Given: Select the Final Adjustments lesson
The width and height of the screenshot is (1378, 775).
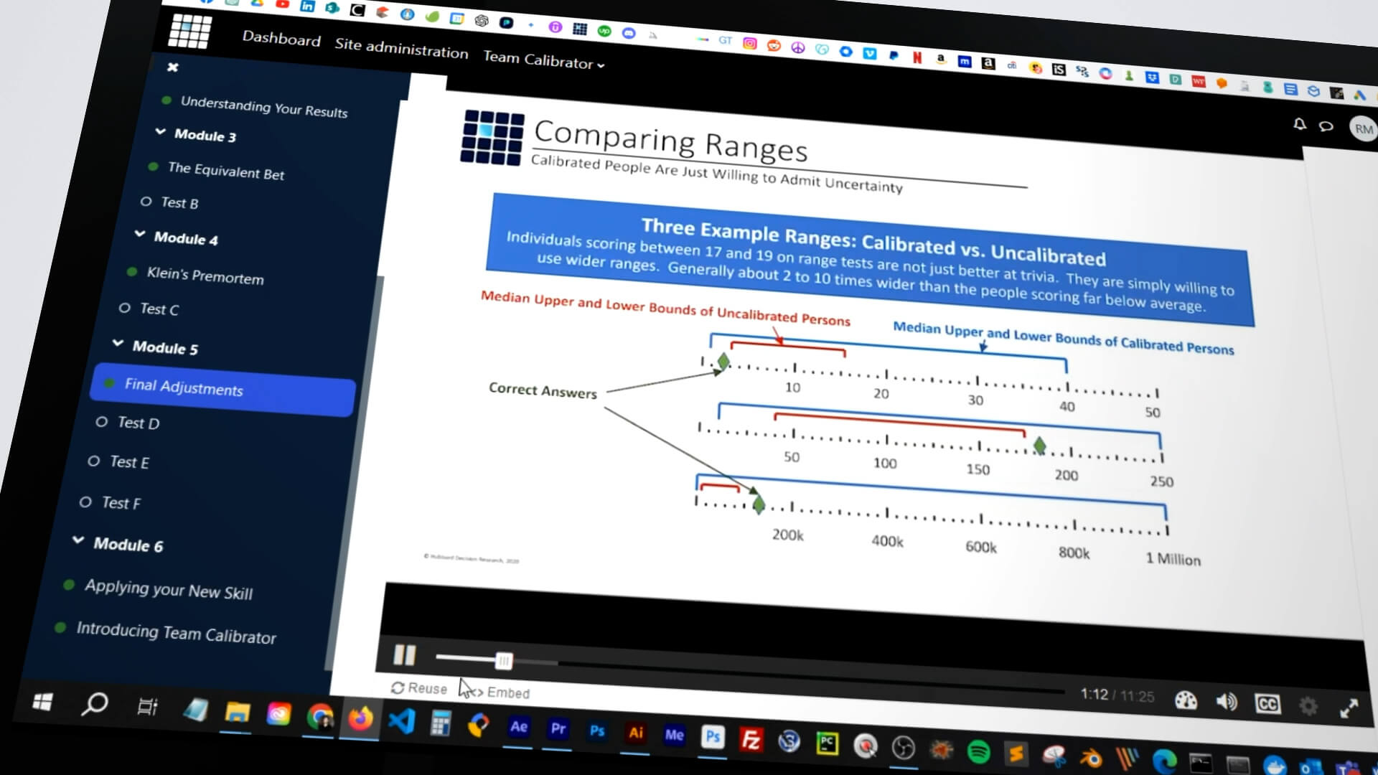Looking at the screenshot, I should [222, 389].
